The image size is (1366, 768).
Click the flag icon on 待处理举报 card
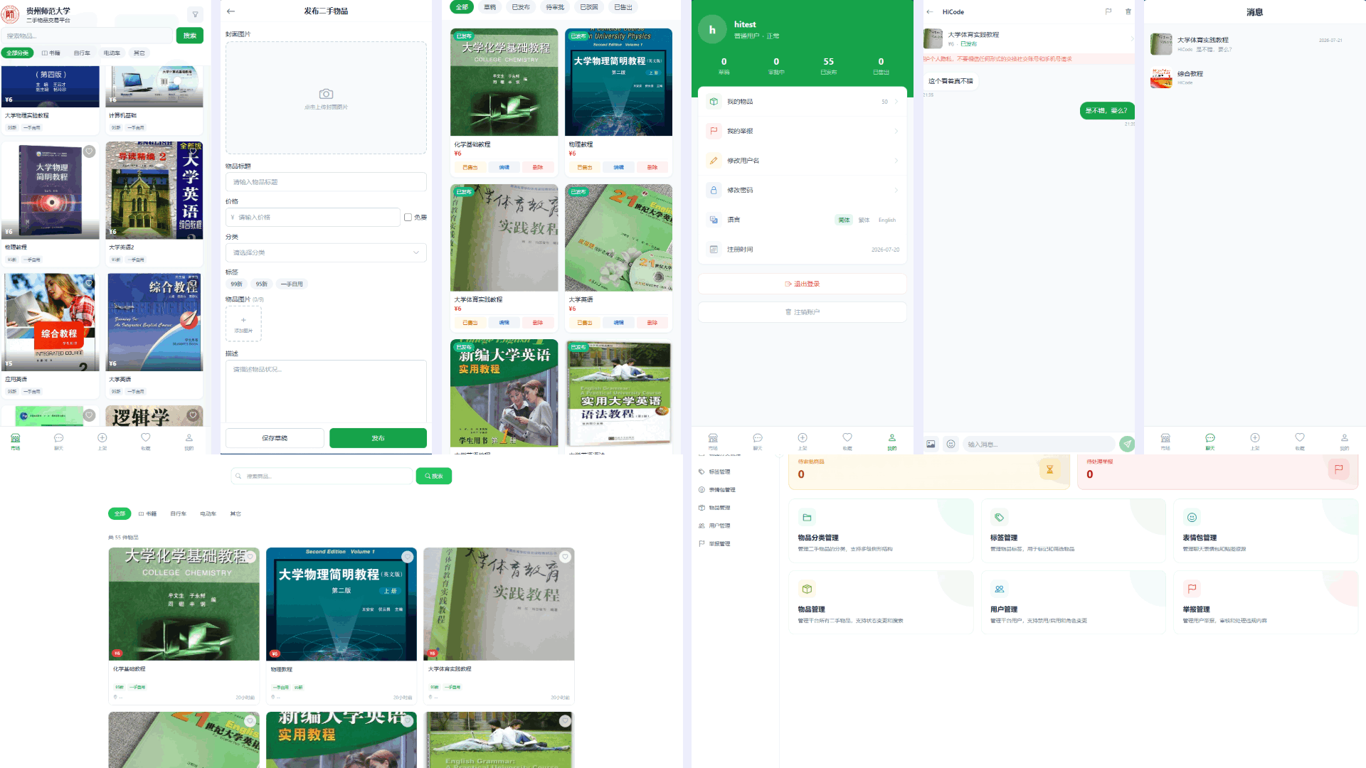(1338, 469)
